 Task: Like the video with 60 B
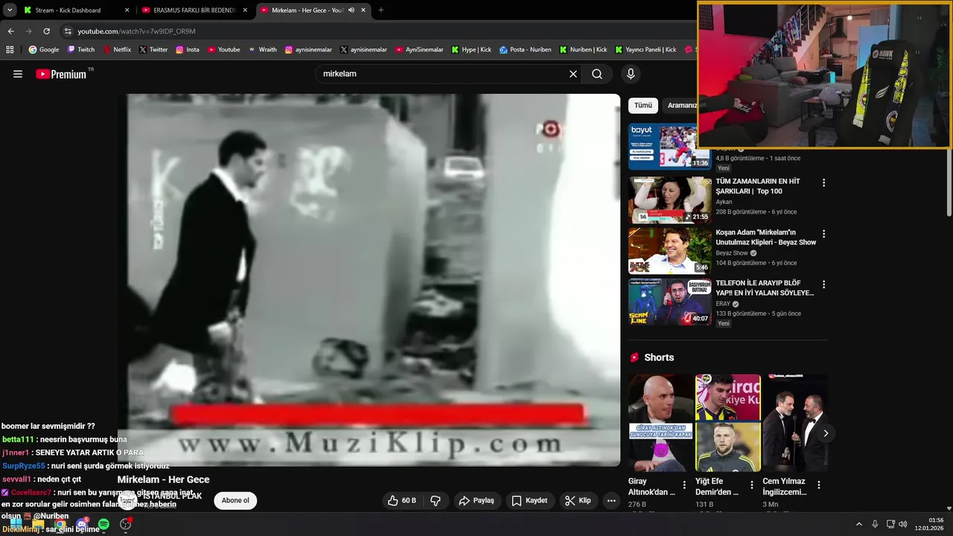tap(401, 500)
